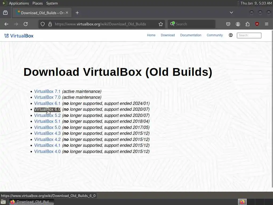
Task: Open the VirtualBox 5.1 link
Action: 47,121
